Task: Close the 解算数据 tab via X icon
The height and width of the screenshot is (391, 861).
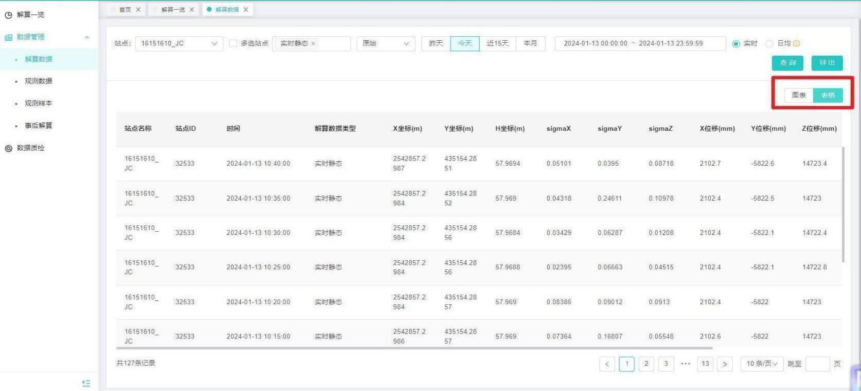Action: pos(246,9)
